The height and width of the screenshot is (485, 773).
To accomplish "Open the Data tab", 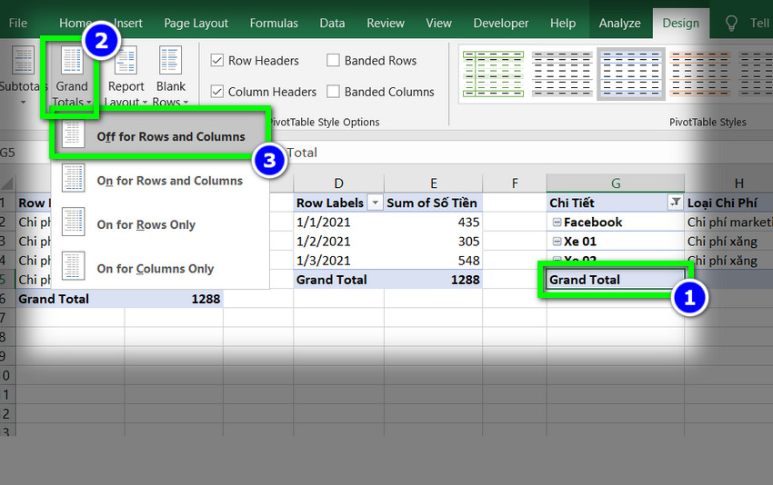I will click(x=332, y=23).
